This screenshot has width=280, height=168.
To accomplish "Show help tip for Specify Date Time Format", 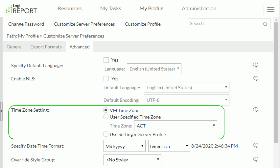I will (x=256, y=145).
